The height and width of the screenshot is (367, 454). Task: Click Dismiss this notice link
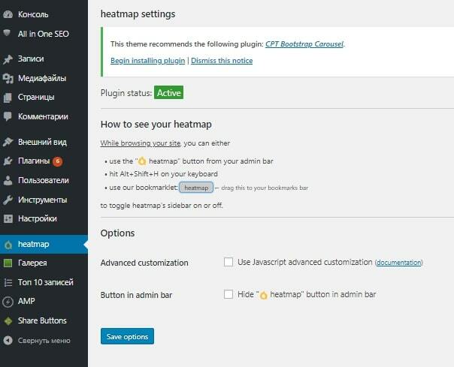[222, 61]
